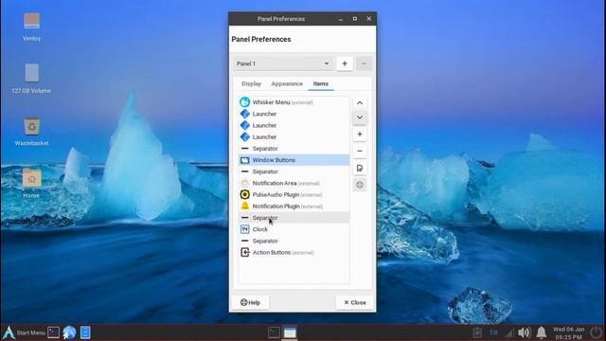Viewport: 606px width, 341px height.
Task: Click the Notification Plugin bell icon in list
Action: pos(244,206)
